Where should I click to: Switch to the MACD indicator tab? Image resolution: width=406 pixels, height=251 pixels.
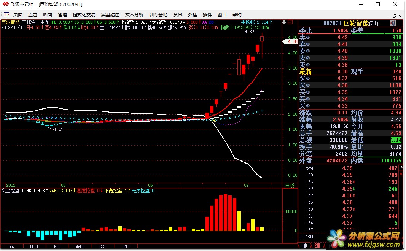(x=80, y=246)
